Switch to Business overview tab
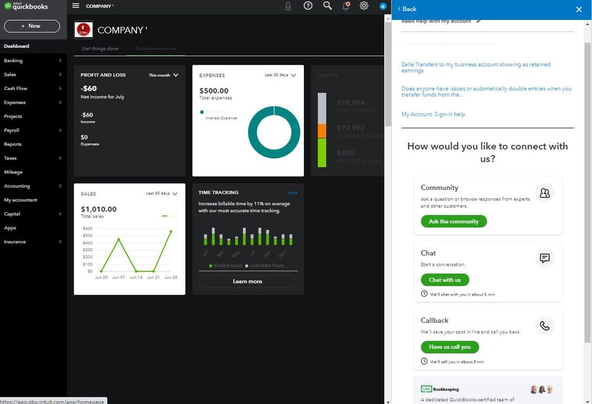This screenshot has width=592, height=404. tap(155, 49)
